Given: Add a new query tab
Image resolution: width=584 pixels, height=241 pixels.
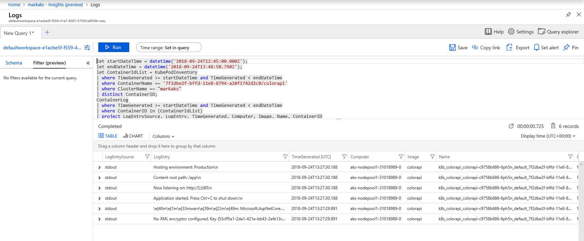Looking at the screenshot, I should coord(47,32).
